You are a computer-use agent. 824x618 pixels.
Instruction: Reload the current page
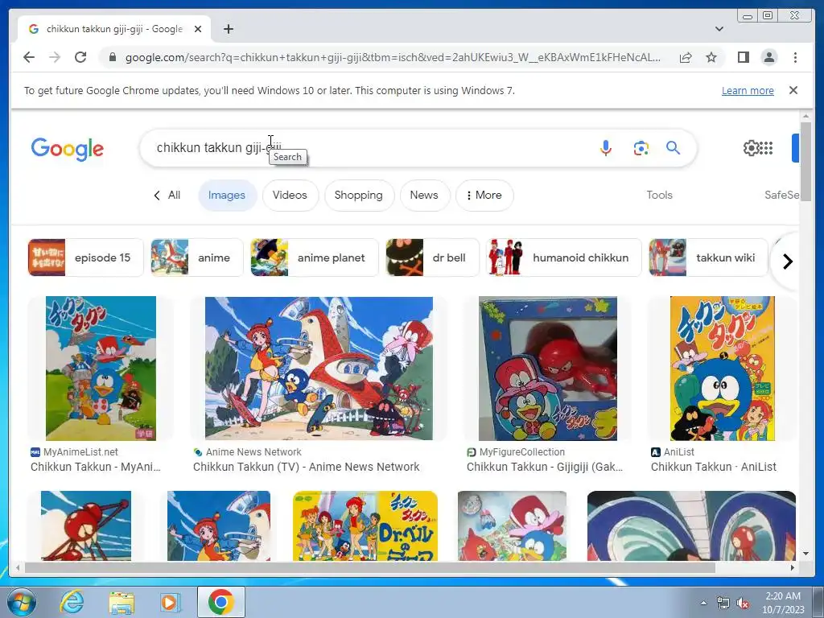point(80,57)
